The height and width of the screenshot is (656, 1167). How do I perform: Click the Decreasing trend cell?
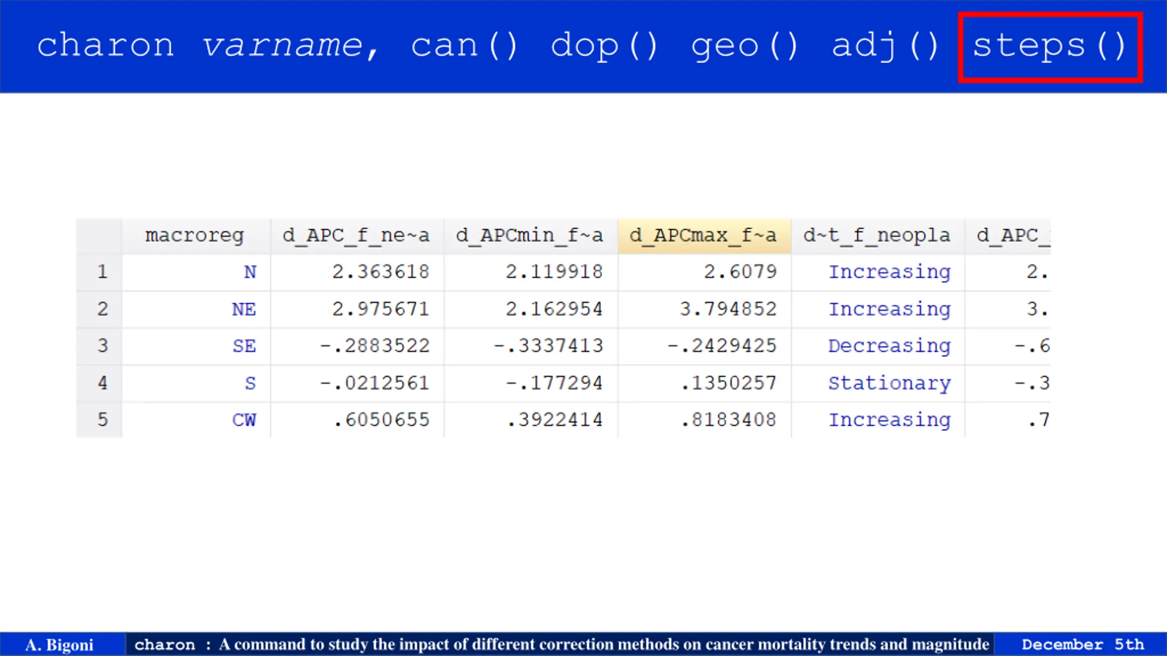click(x=878, y=346)
